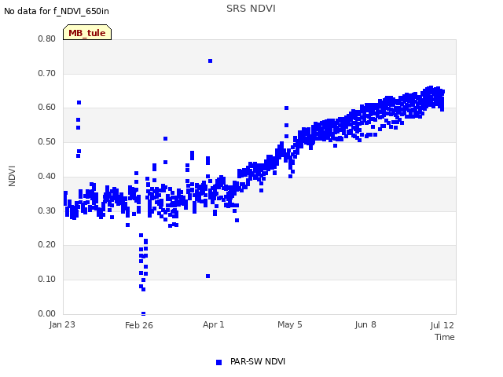503x377 pixels.
Task: Click the Jan 23 x-axis label
Action: [x=62, y=324]
